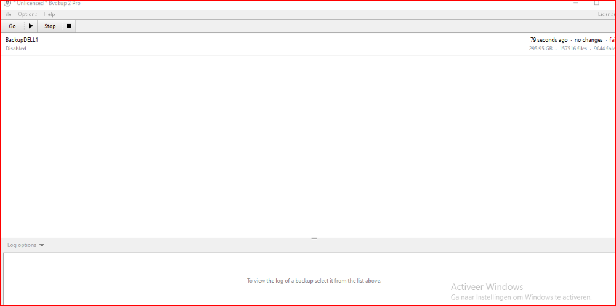Click the 157516 files count

tap(573, 49)
